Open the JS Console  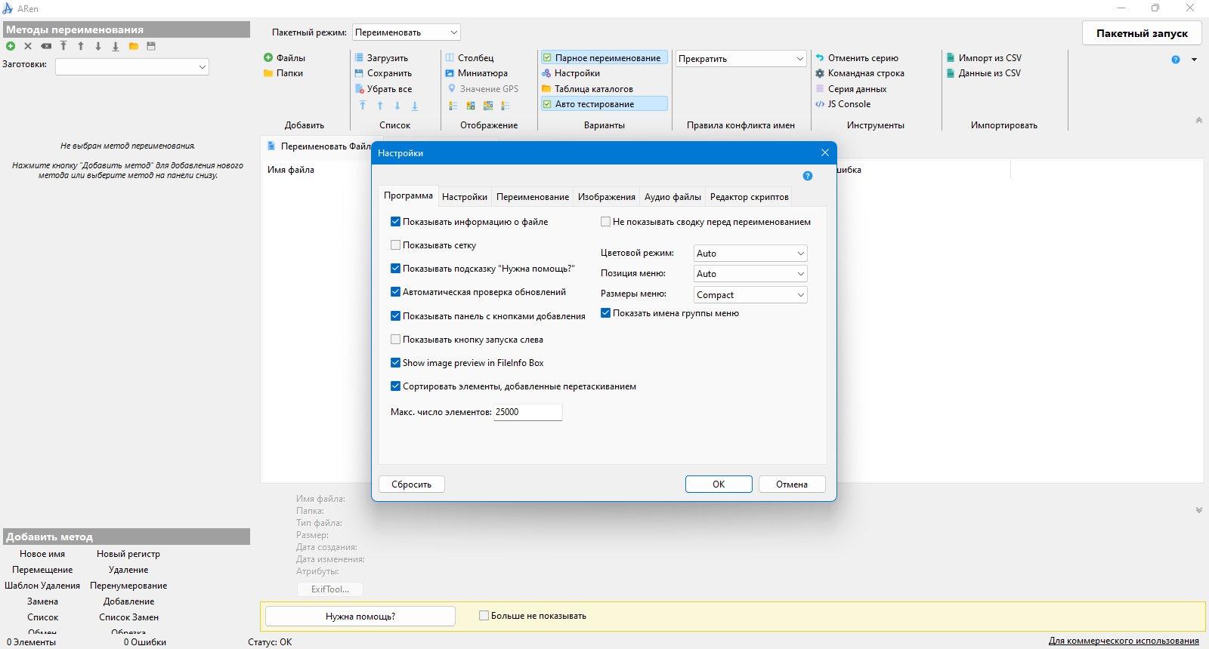(843, 104)
